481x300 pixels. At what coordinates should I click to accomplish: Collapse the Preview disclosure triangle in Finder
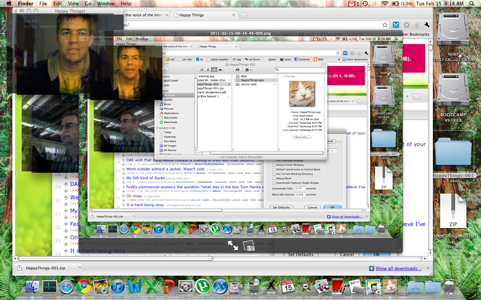pos(284,76)
